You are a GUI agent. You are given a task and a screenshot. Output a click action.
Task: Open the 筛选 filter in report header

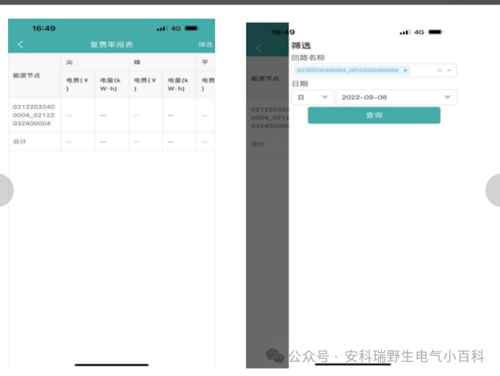(206, 44)
